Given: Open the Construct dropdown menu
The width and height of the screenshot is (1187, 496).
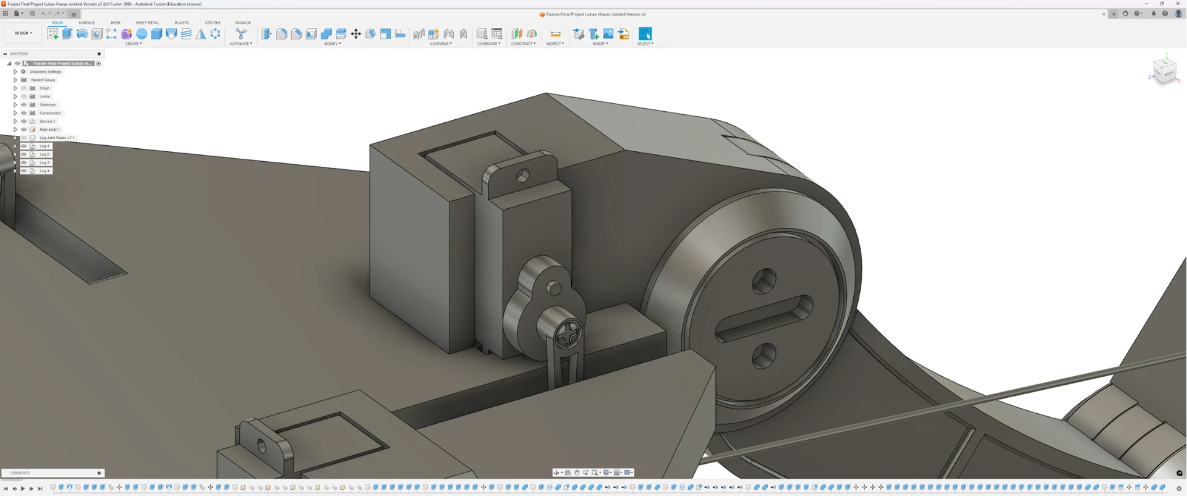Looking at the screenshot, I should pyautogui.click(x=524, y=44).
